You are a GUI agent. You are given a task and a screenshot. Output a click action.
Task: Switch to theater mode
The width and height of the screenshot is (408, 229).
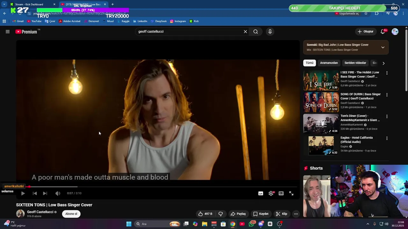coord(281,193)
